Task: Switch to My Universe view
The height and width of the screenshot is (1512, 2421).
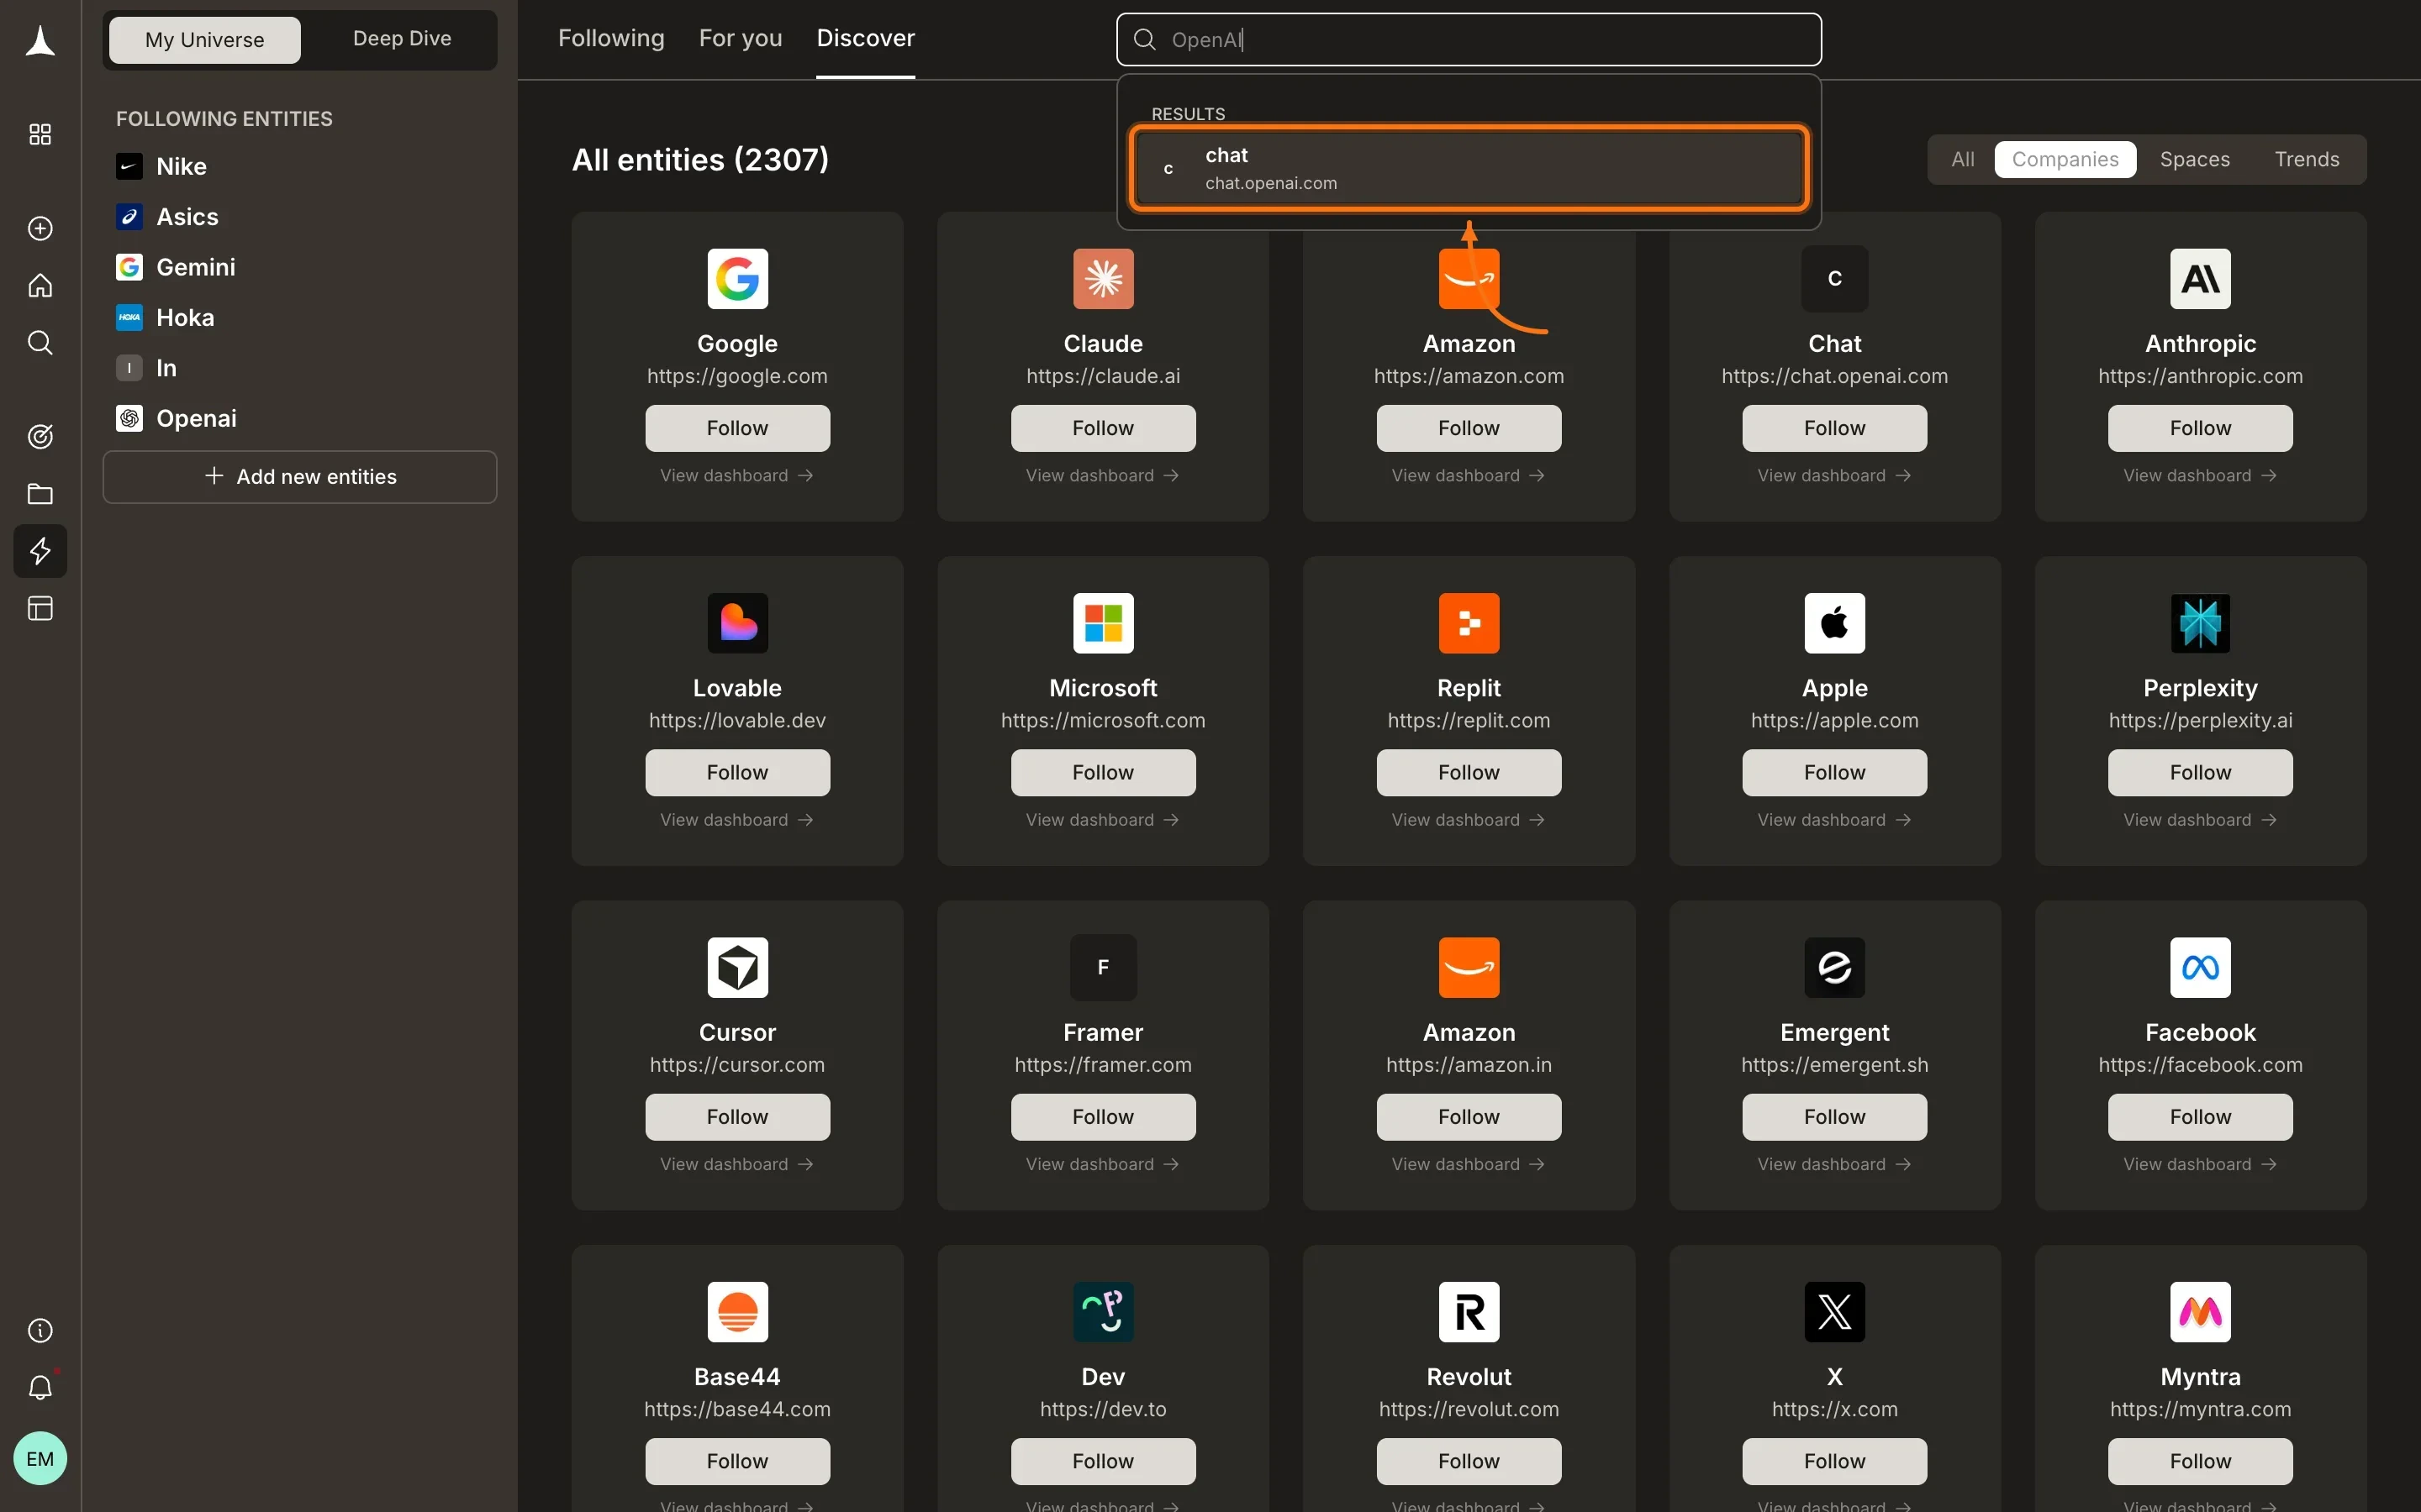Action: coord(204,40)
